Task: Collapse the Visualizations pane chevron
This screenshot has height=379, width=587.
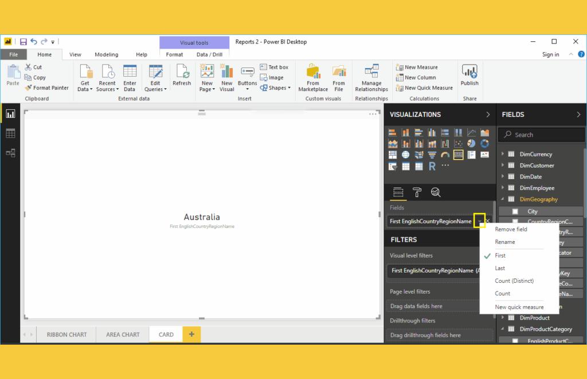Action: pos(488,115)
